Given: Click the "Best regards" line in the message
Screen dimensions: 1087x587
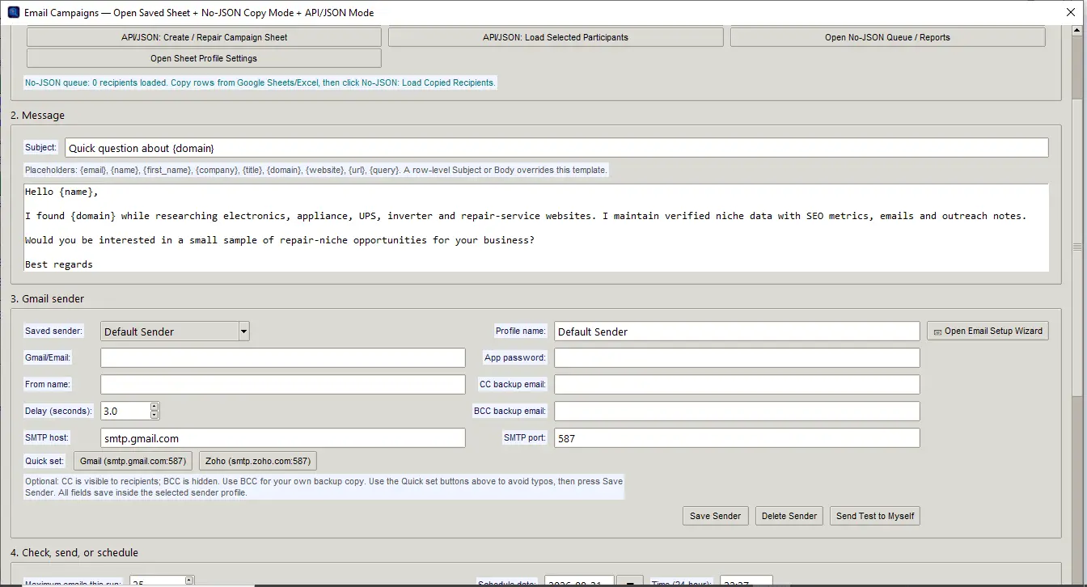Looking at the screenshot, I should point(59,264).
